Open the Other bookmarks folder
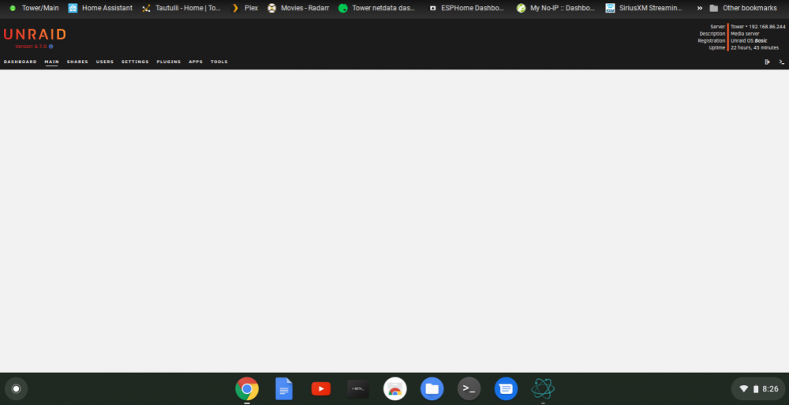Screen dimensions: 789x405 [743, 8]
